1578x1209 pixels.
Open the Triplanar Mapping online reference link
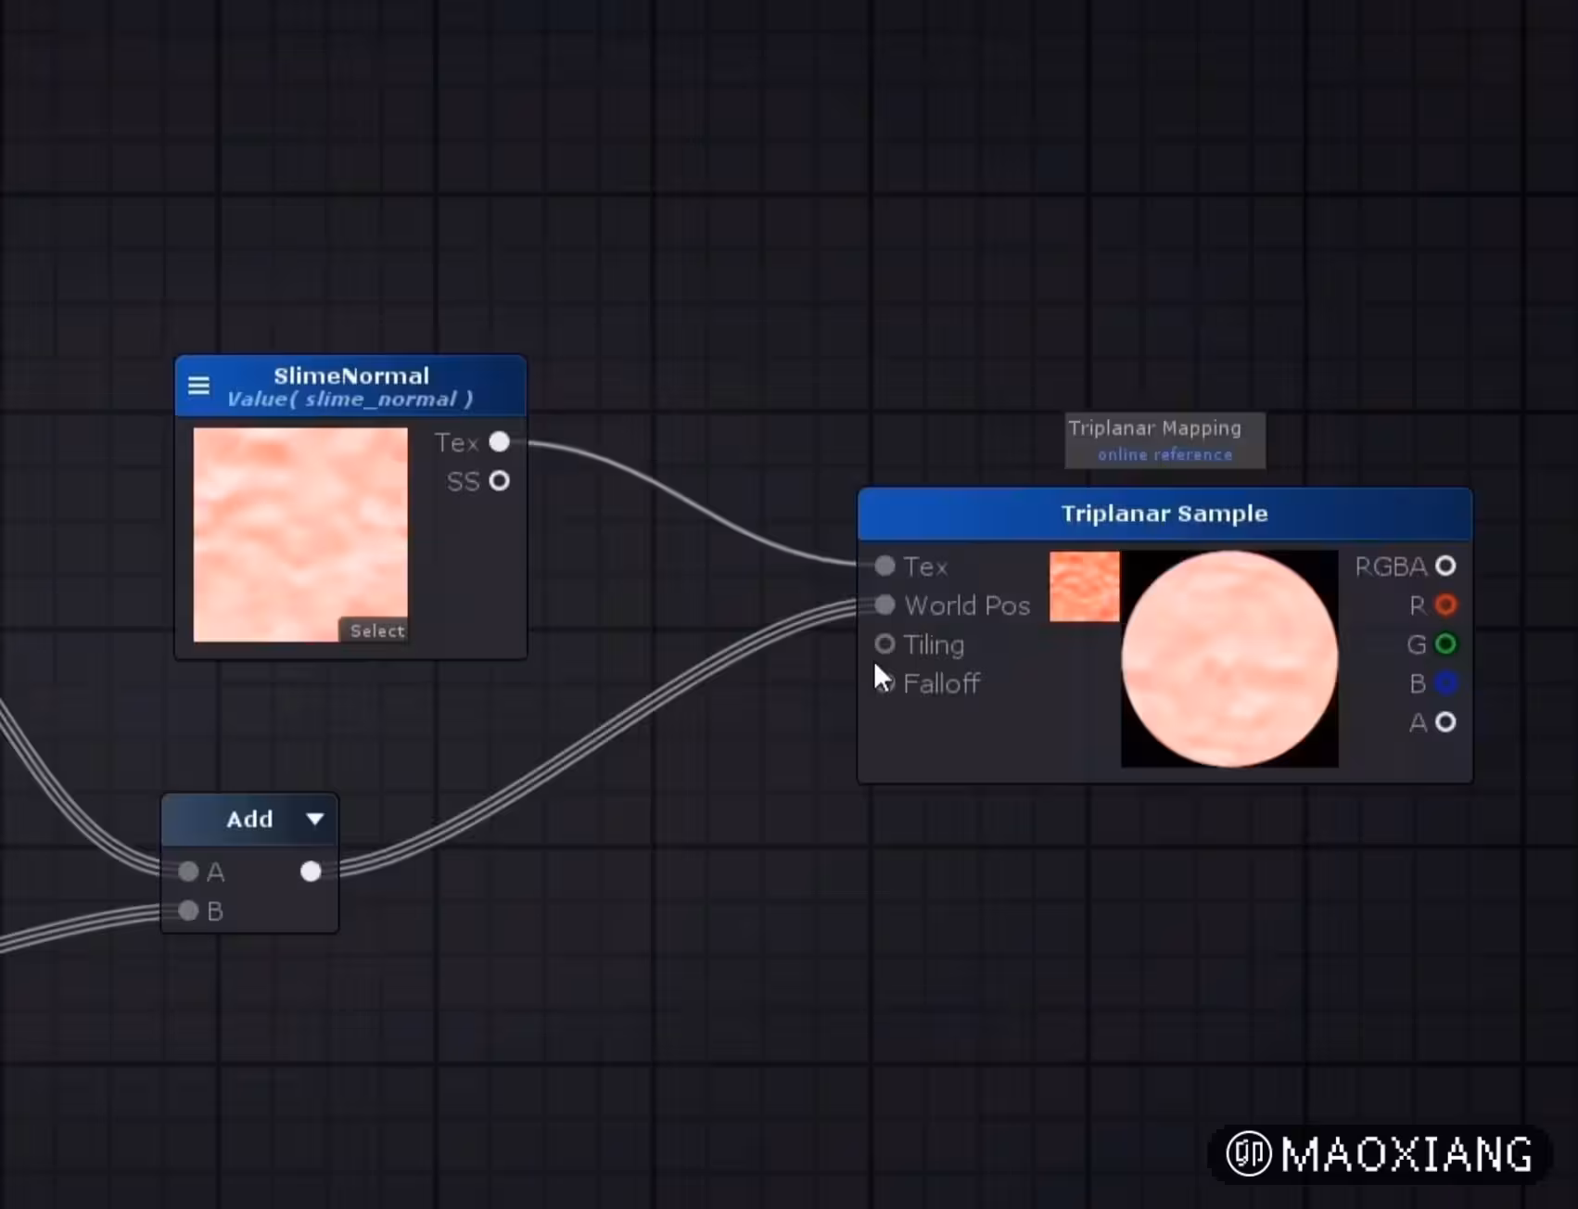(1164, 454)
